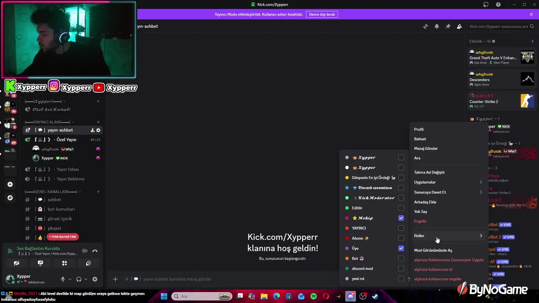Check Abone role checkbox
This screenshot has height=303, width=539.
(x=401, y=238)
